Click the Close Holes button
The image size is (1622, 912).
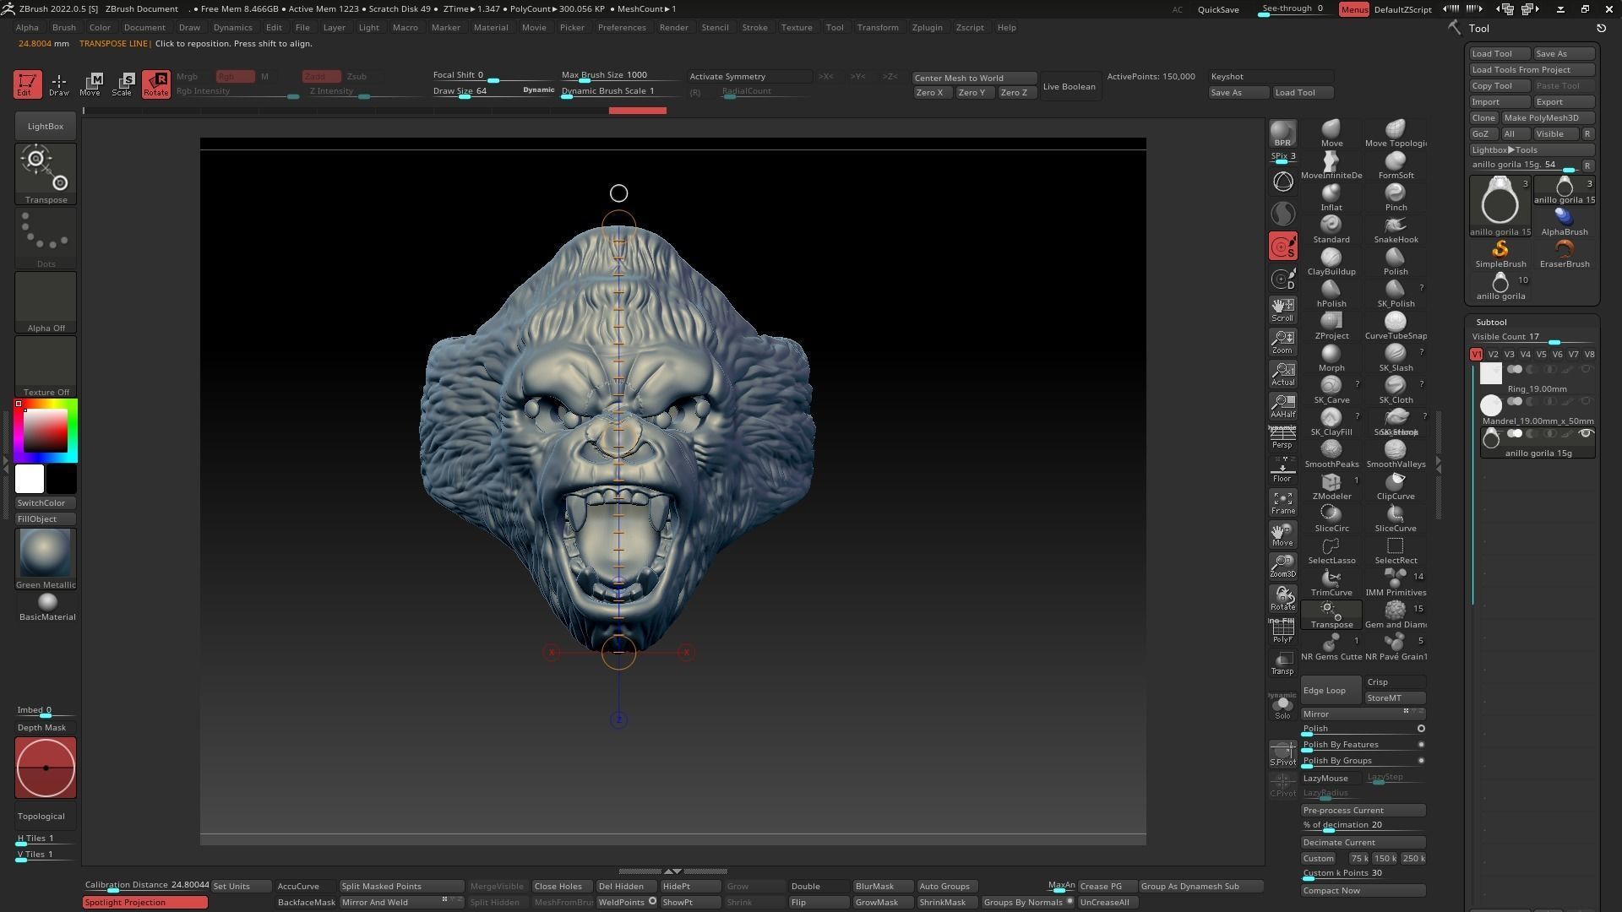pos(561,887)
